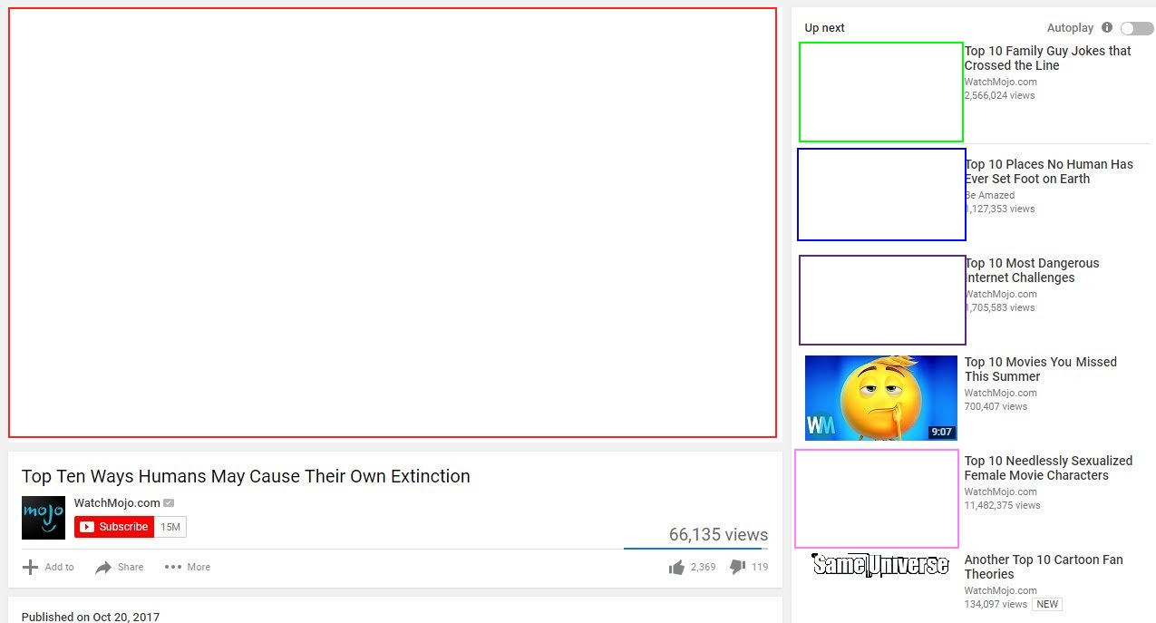Image resolution: width=1156 pixels, height=623 pixels.
Task: Click the 2,369 likes count
Action: pos(704,567)
